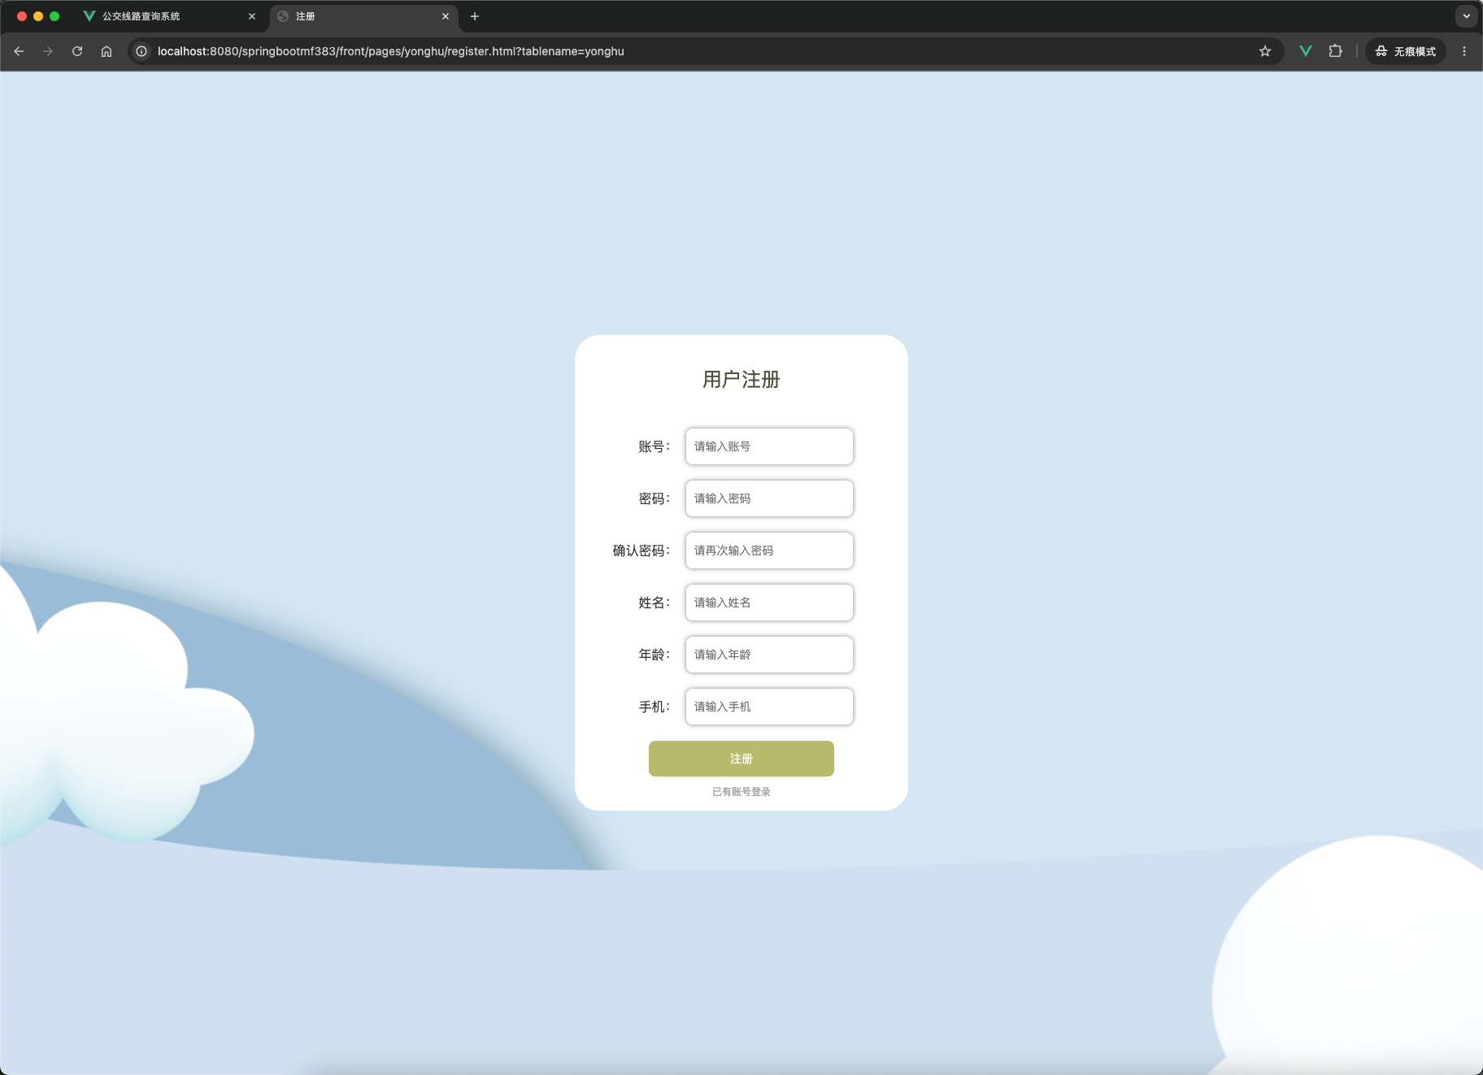Focus the 请输入年龄 input field

click(769, 655)
